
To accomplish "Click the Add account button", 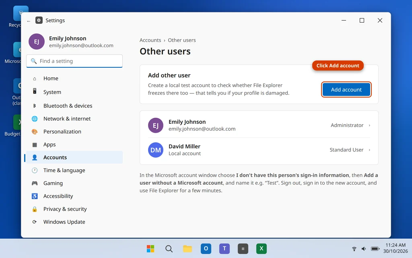I will point(346,89).
